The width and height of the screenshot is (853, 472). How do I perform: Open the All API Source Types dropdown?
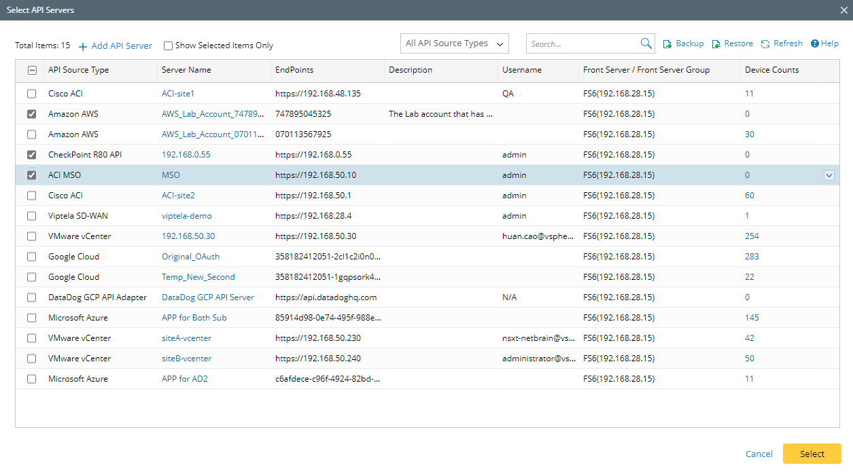454,43
